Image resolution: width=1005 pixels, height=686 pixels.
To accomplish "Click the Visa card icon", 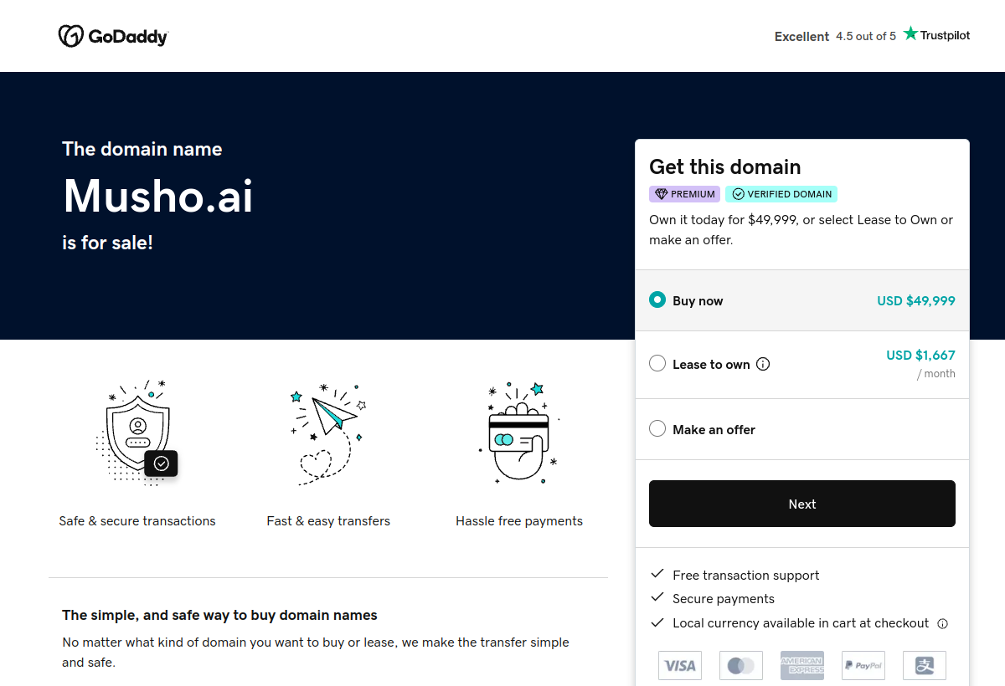I will pos(680,666).
